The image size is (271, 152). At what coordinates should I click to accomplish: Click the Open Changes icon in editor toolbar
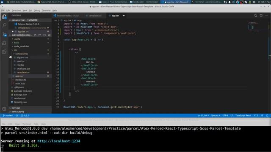(x=255, y=16)
